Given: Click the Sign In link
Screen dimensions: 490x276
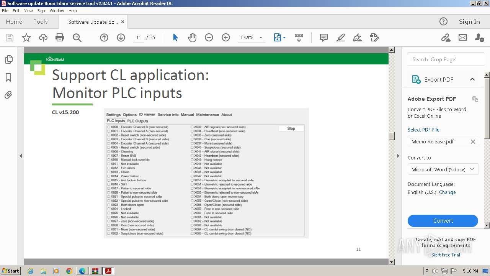Looking at the screenshot, I should (469, 22).
